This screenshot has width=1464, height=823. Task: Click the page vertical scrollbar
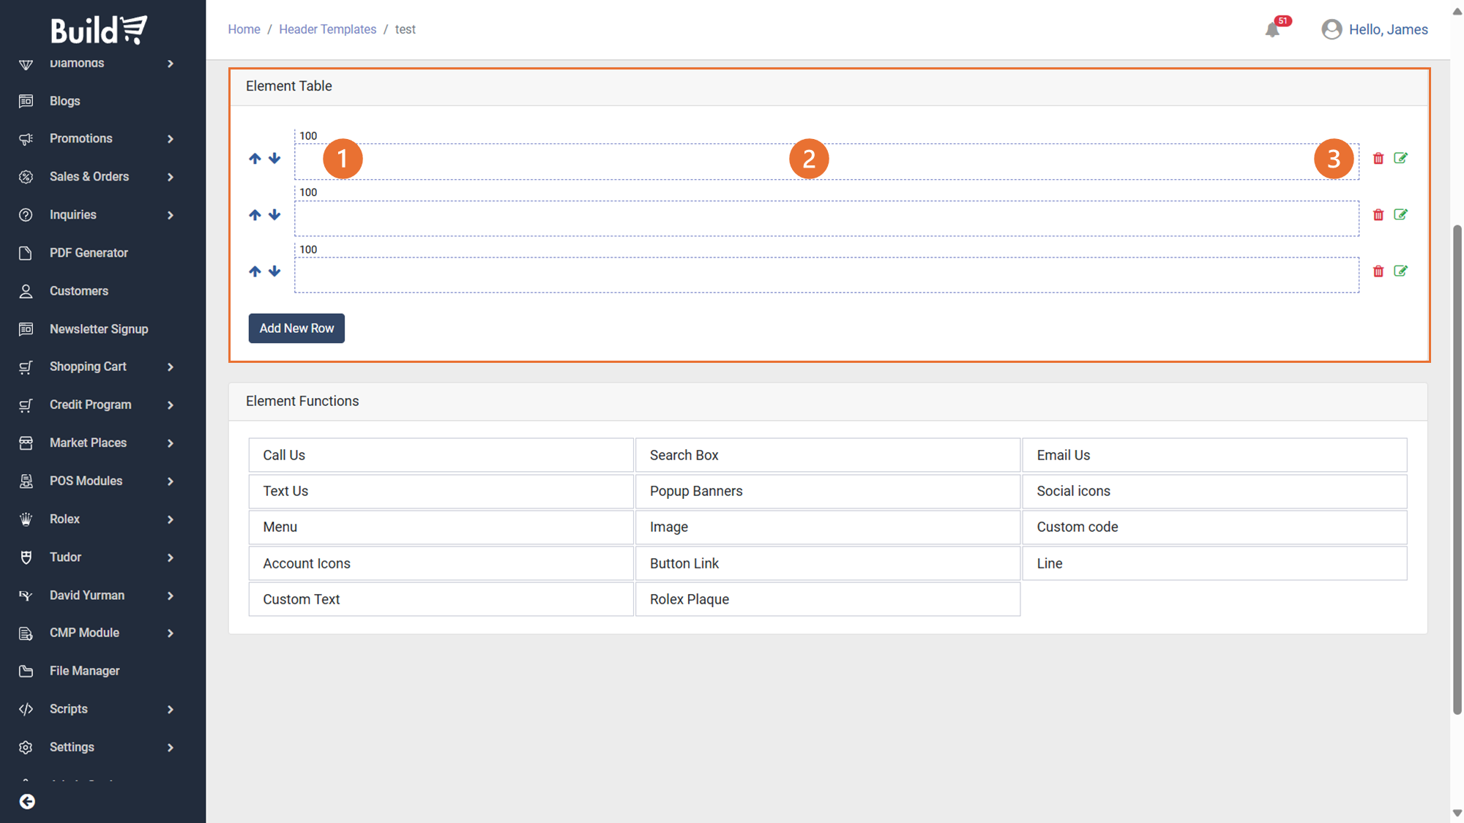[1457, 468]
